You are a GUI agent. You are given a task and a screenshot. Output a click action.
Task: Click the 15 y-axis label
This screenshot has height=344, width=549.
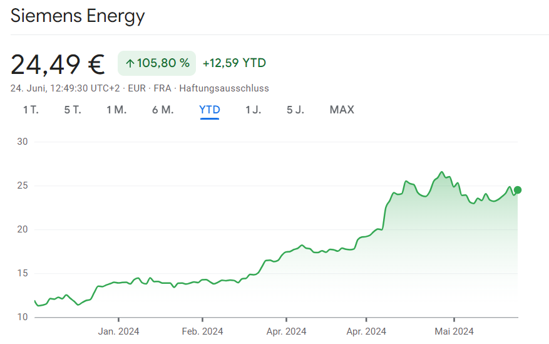23,273
